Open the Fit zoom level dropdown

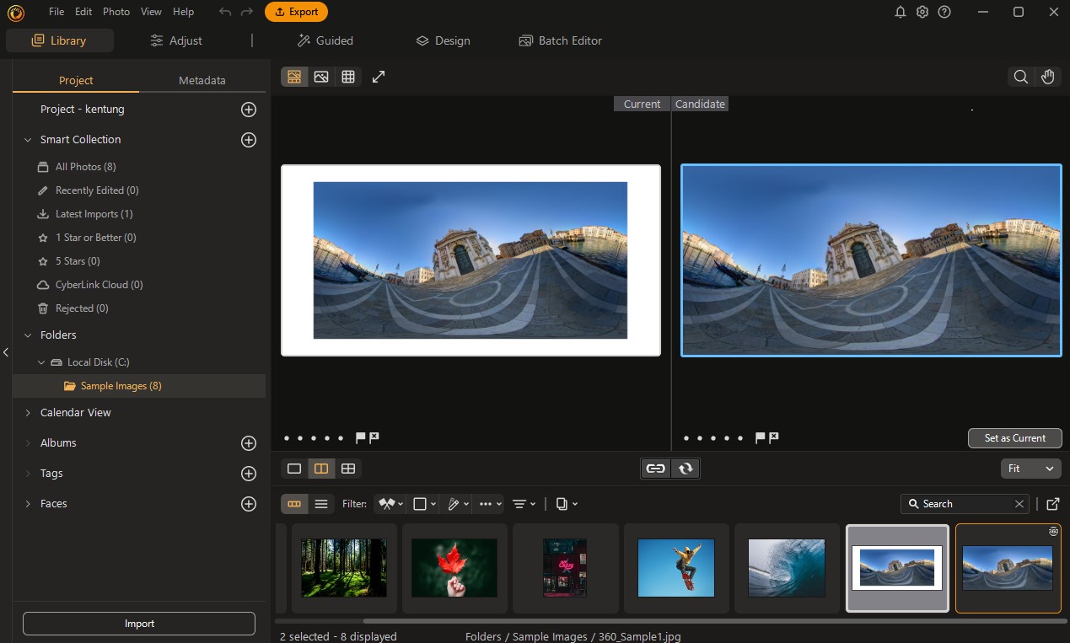click(x=1030, y=469)
